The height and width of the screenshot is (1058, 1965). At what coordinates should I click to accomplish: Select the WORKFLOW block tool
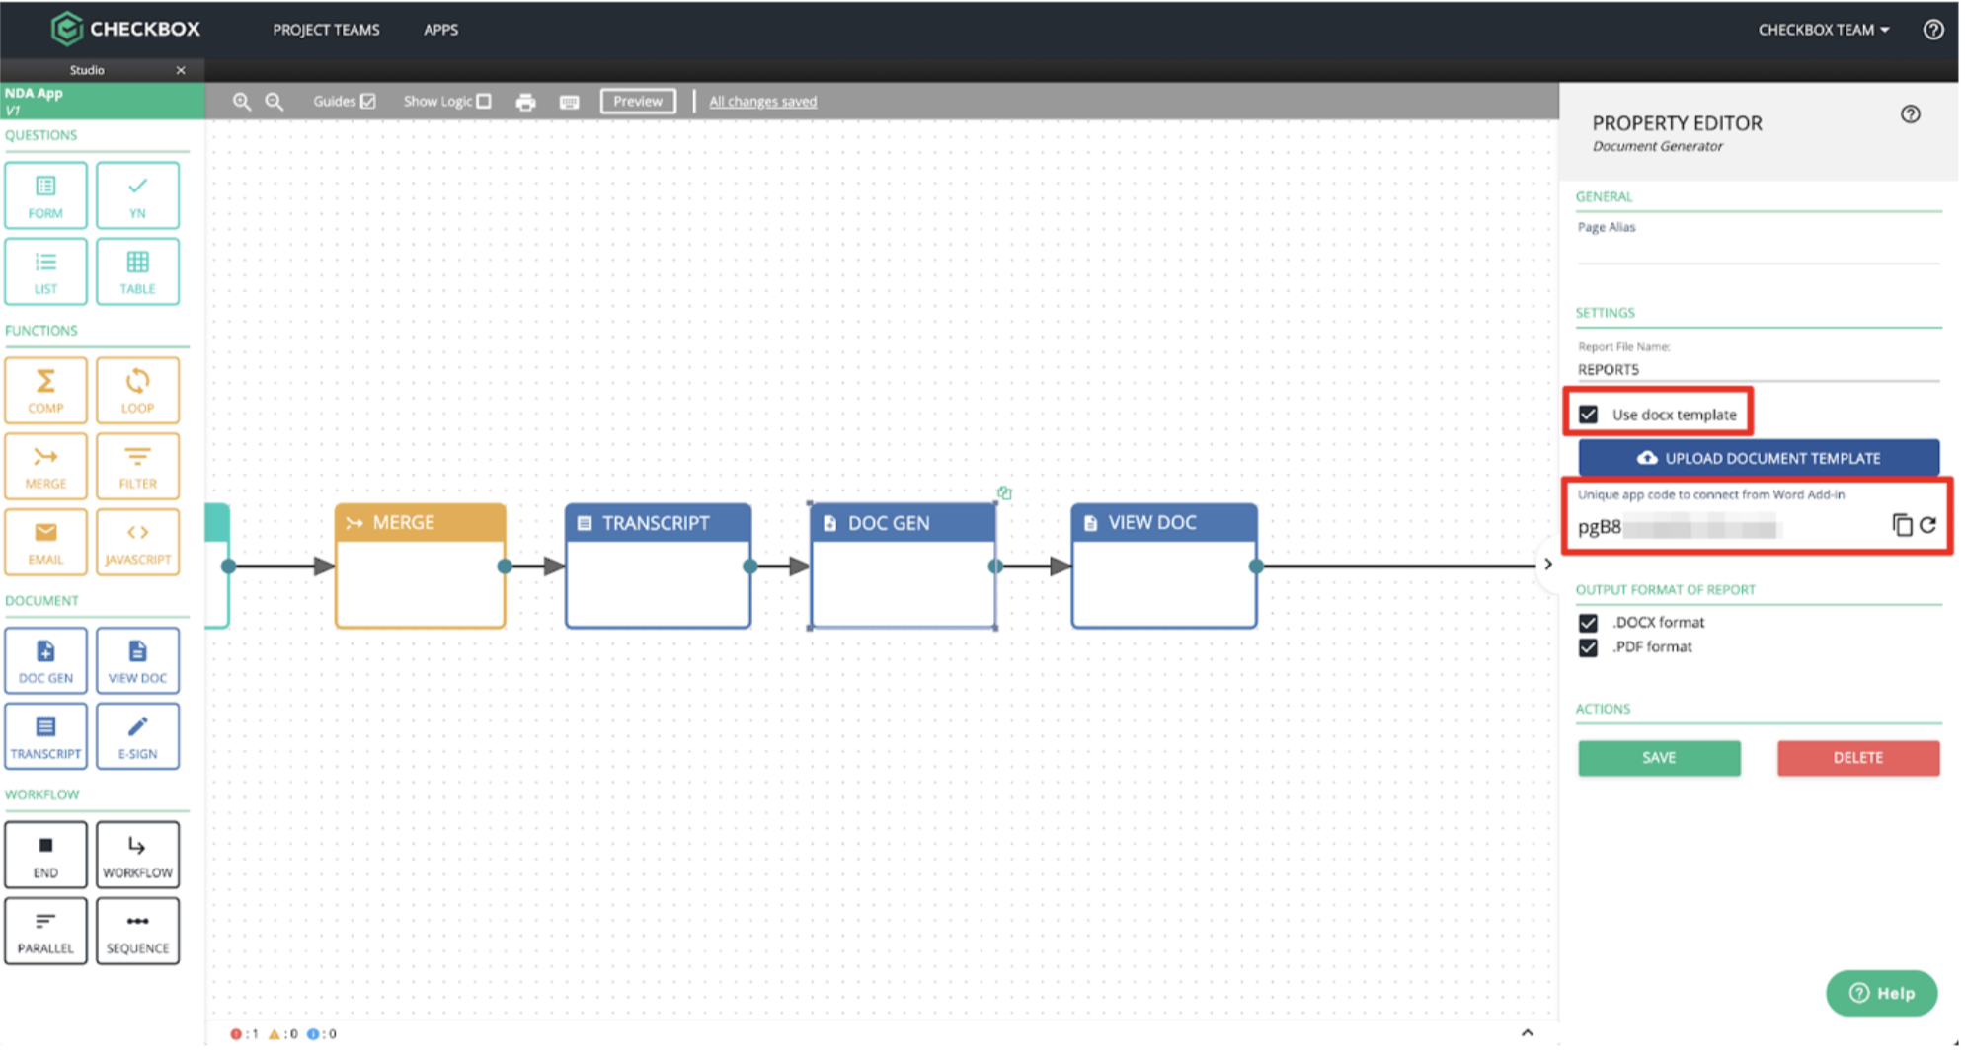(x=137, y=855)
